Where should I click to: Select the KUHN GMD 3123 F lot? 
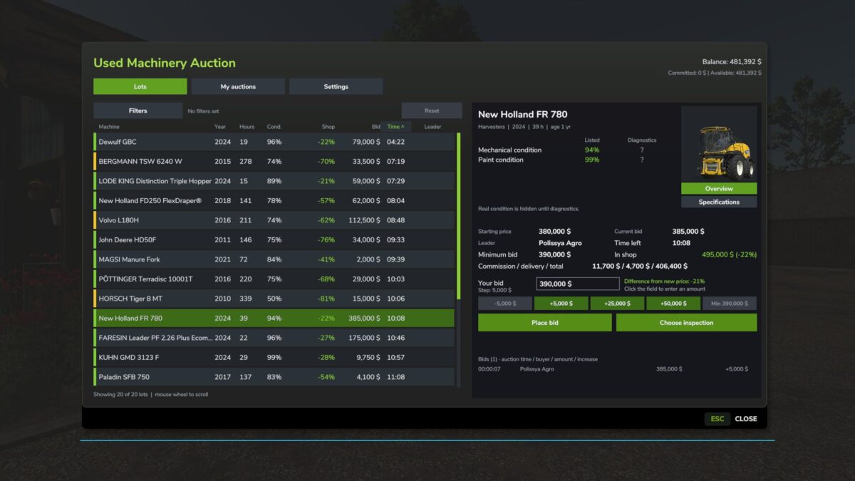[x=274, y=358]
